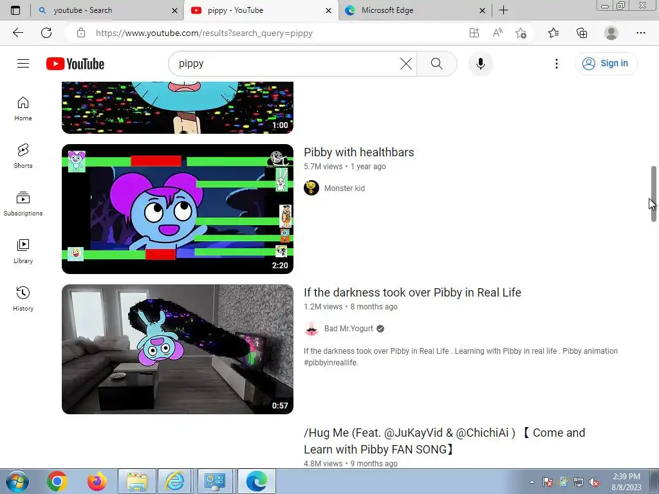This screenshot has height=494, width=659.
Task: Click Monster kid channel avatar
Action: point(311,188)
